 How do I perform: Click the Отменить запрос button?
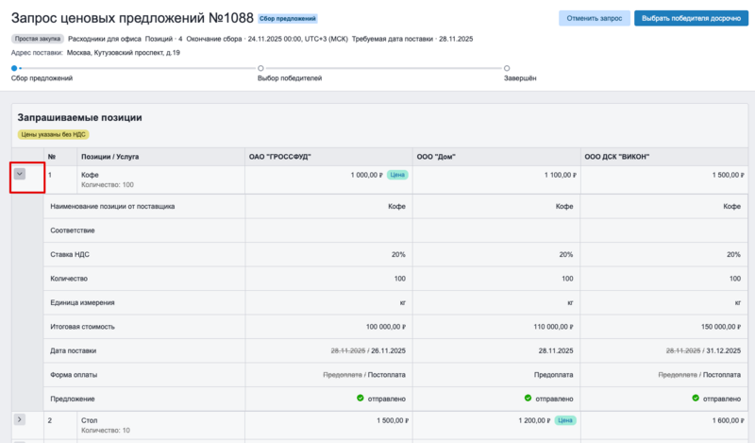tap(594, 18)
